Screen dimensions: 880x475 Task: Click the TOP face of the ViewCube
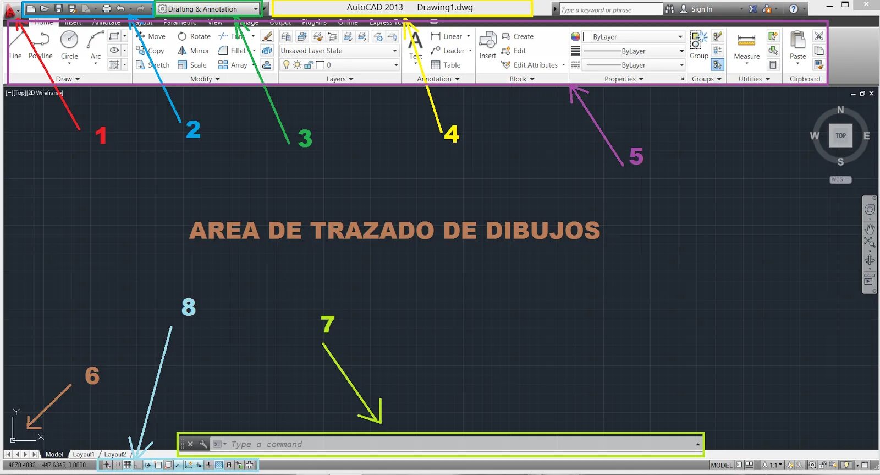[840, 135]
